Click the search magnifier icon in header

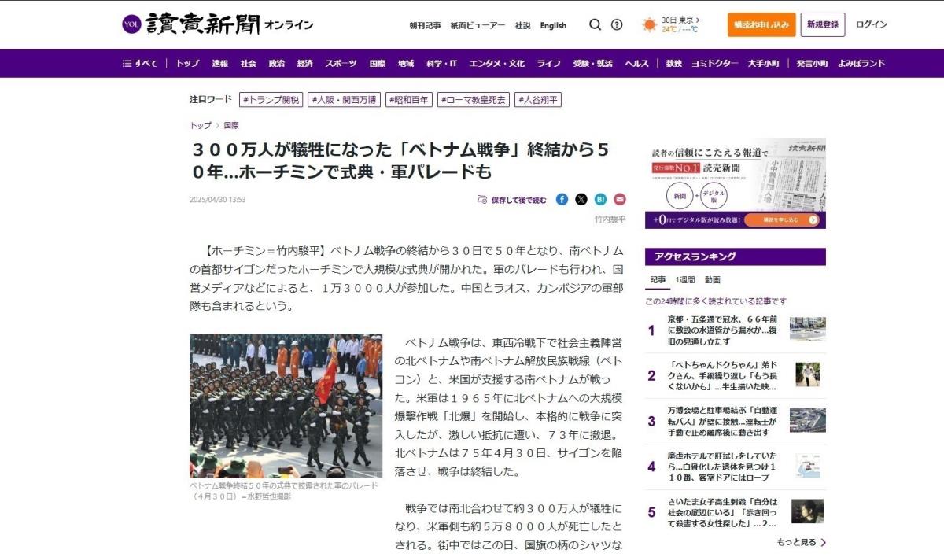595,24
